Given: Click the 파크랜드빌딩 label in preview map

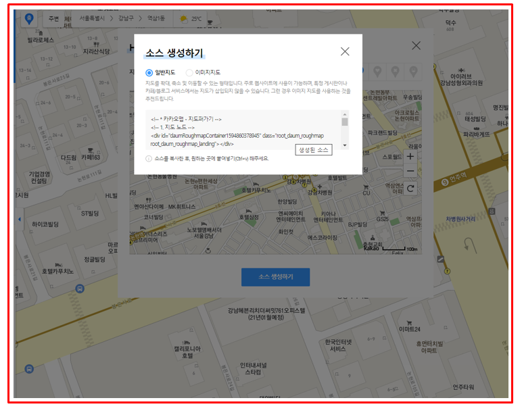Looking at the screenshot, I should click(x=383, y=132).
